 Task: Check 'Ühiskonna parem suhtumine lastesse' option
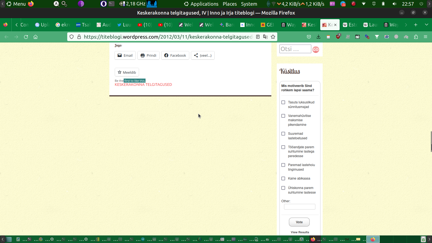[283, 188]
